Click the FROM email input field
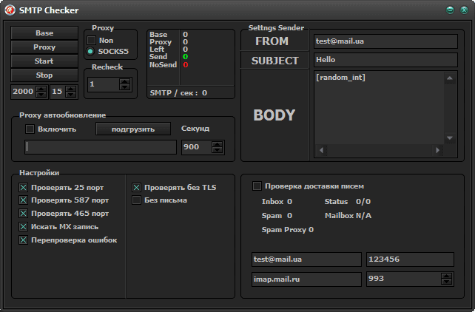This screenshot has width=475, height=312. point(384,41)
